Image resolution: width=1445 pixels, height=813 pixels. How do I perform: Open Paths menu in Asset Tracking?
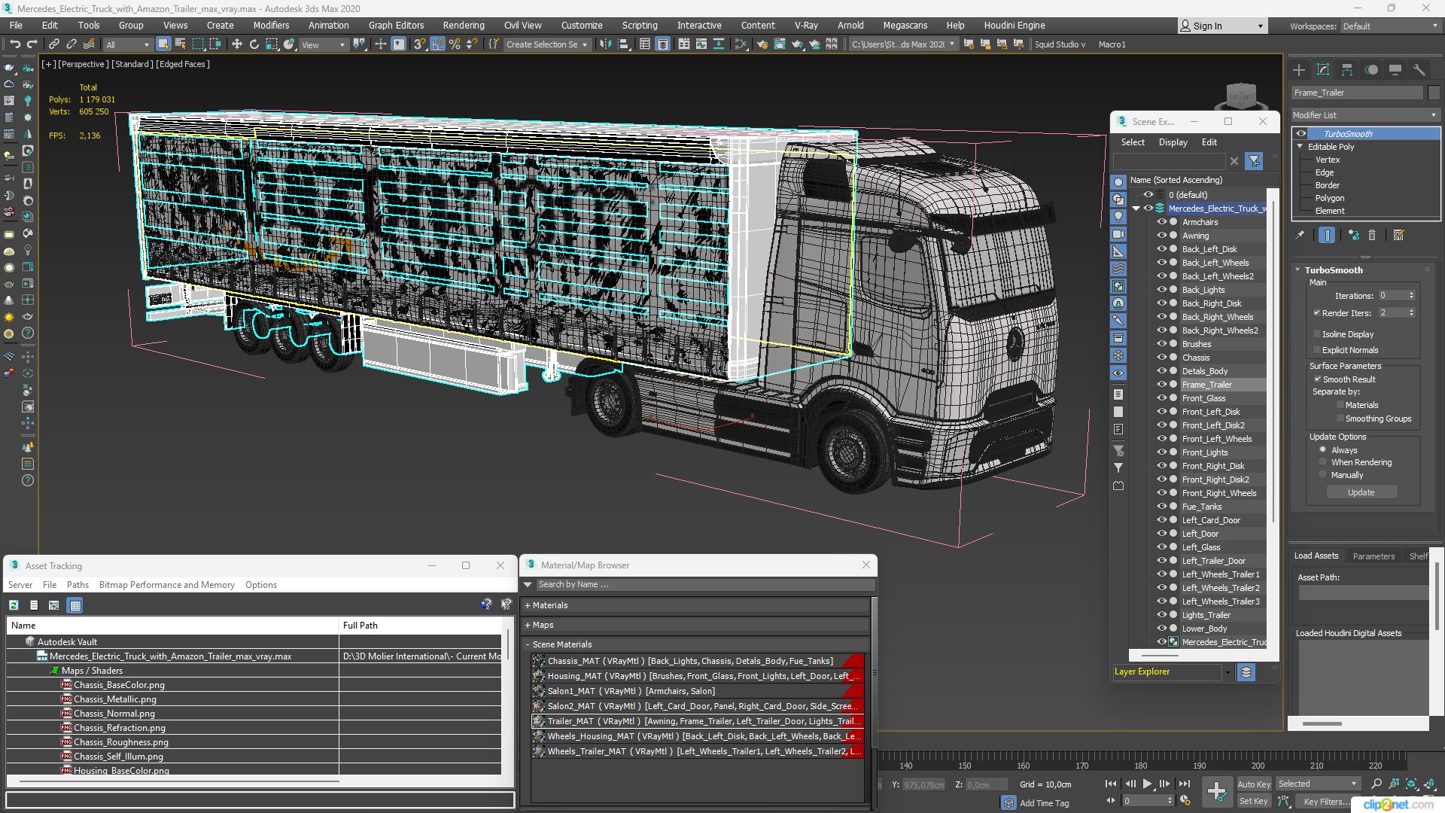coord(78,585)
